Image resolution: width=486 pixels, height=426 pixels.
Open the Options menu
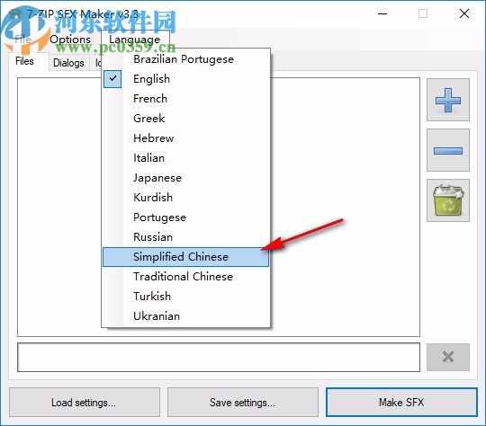[70, 40]
